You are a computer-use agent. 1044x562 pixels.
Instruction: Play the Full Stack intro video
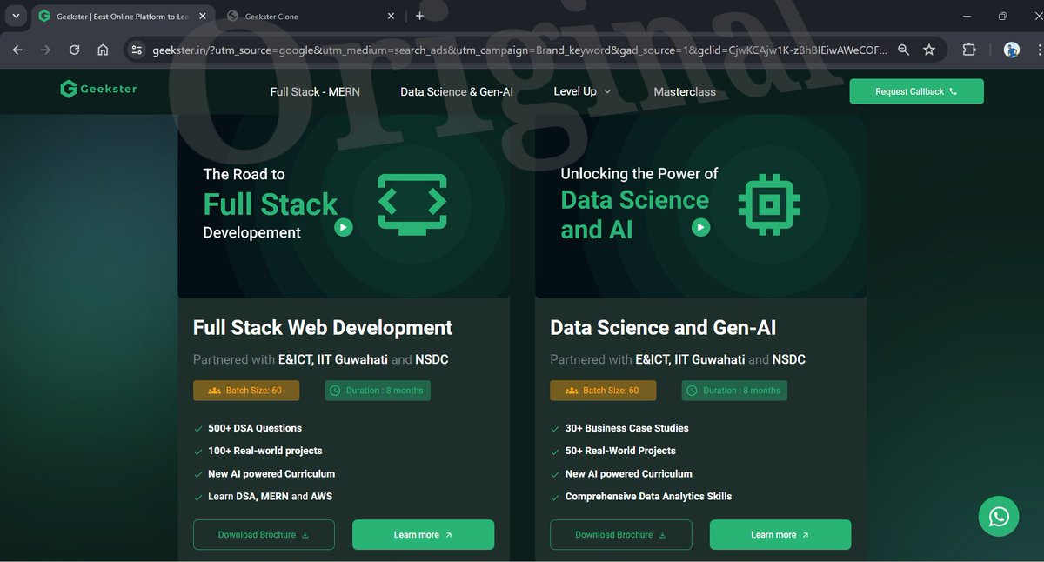[344, 227]
